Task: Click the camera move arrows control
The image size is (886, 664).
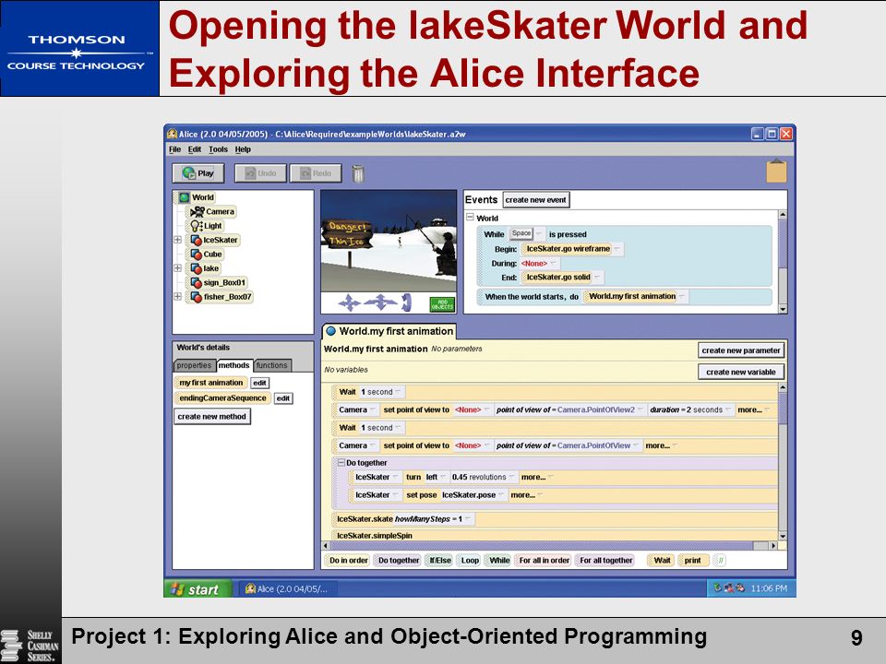Action: pyautogui.click(x=349, y=303)
